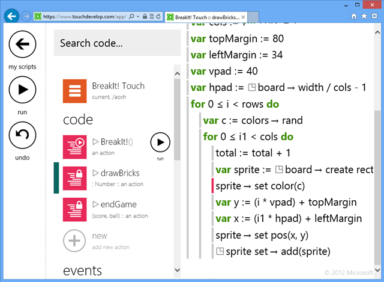Open a new browser tab
Screen dimensions: 384x282
pyautogui.click(x=253, y=17)
